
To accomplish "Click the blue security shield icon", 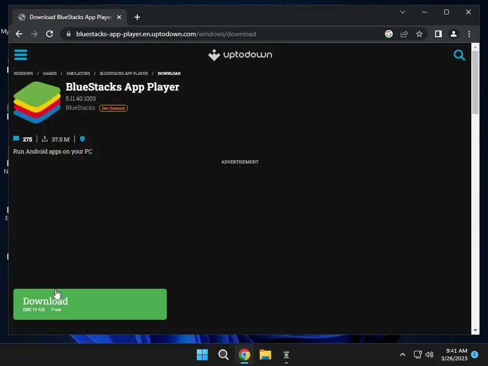I will coord(82,139).
